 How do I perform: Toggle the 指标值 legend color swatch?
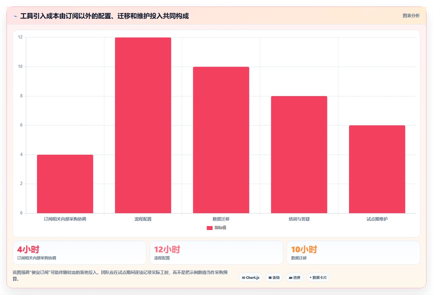coord(210,228)
